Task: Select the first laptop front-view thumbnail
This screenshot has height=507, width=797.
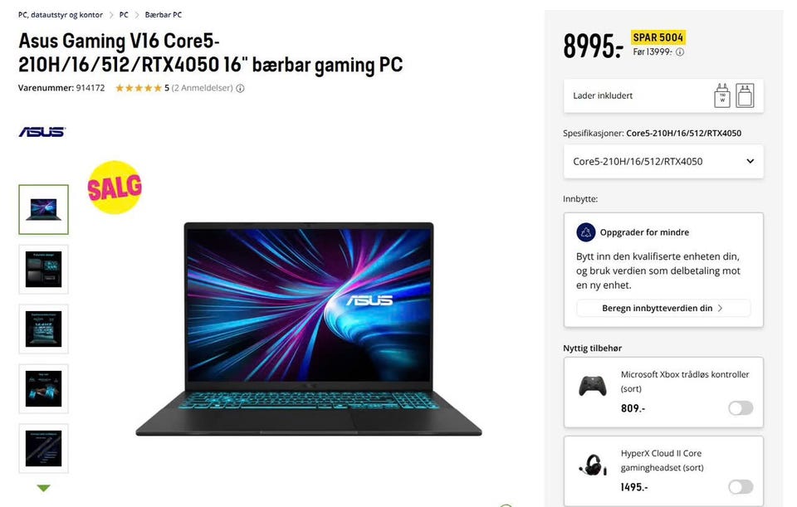Action: tap(44, 209)
